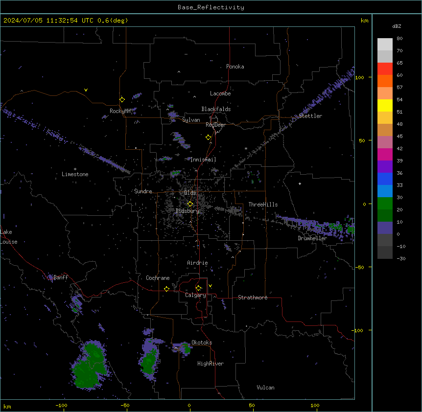Click the white caret marker west of Lacombe
The height and width of the screenshot is (412, 422).
click(x=194, y=97)
